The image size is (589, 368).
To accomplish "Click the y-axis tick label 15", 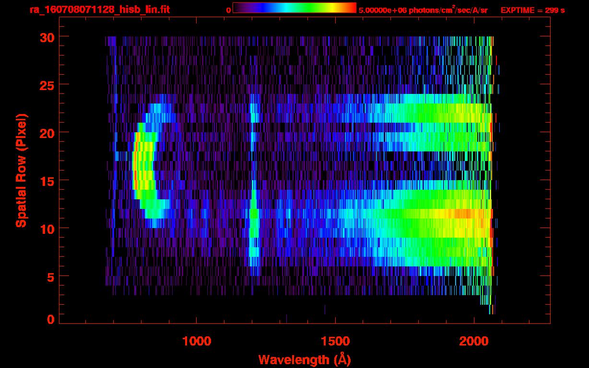I will 47,181.
